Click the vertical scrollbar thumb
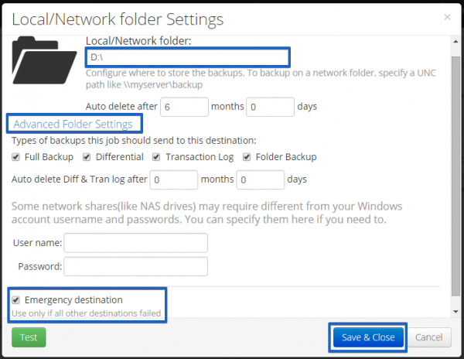 point(455,176)
